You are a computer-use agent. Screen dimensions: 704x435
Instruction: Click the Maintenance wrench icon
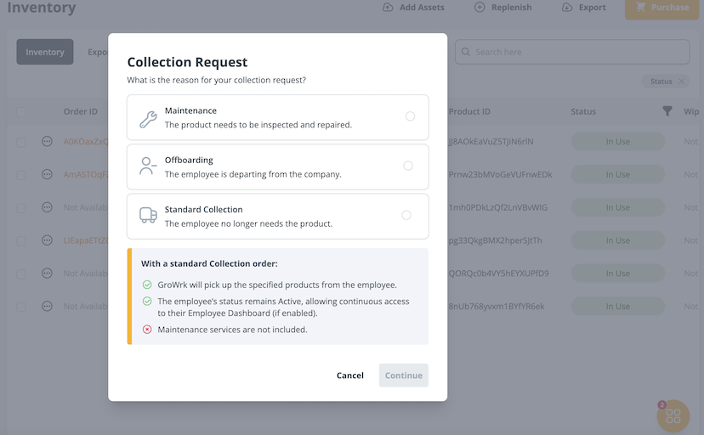(148, 119)
